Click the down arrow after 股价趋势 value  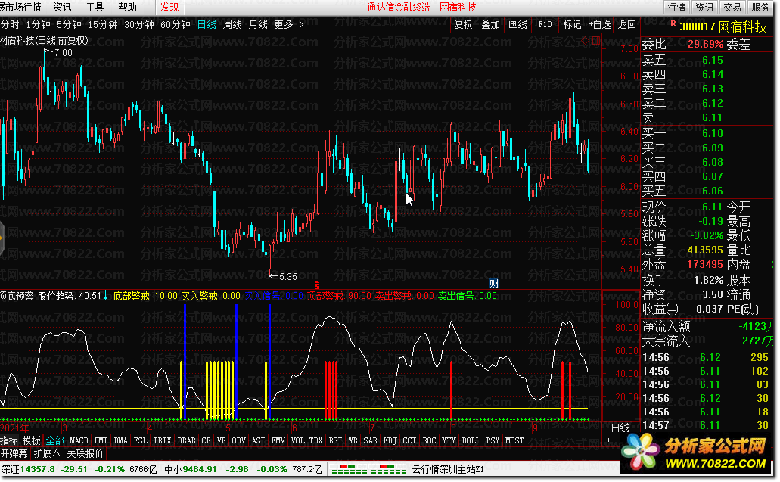[105, 296]
